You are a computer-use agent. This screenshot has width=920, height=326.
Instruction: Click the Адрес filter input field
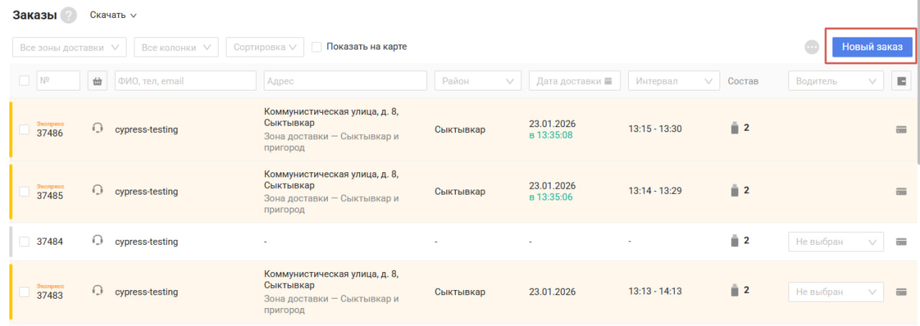346,81
